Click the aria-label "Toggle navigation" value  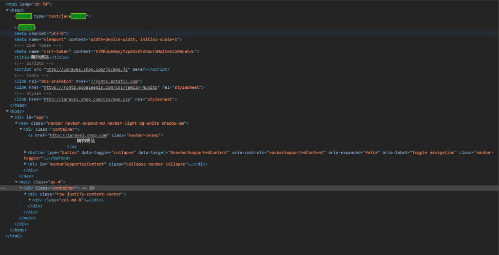(433, 153)
